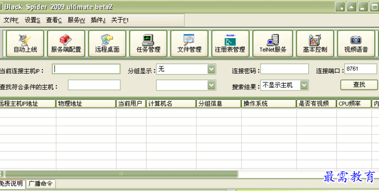Sort by 计算机名 column header
Screen dimensions: 379x191
[x=171, y=104]
